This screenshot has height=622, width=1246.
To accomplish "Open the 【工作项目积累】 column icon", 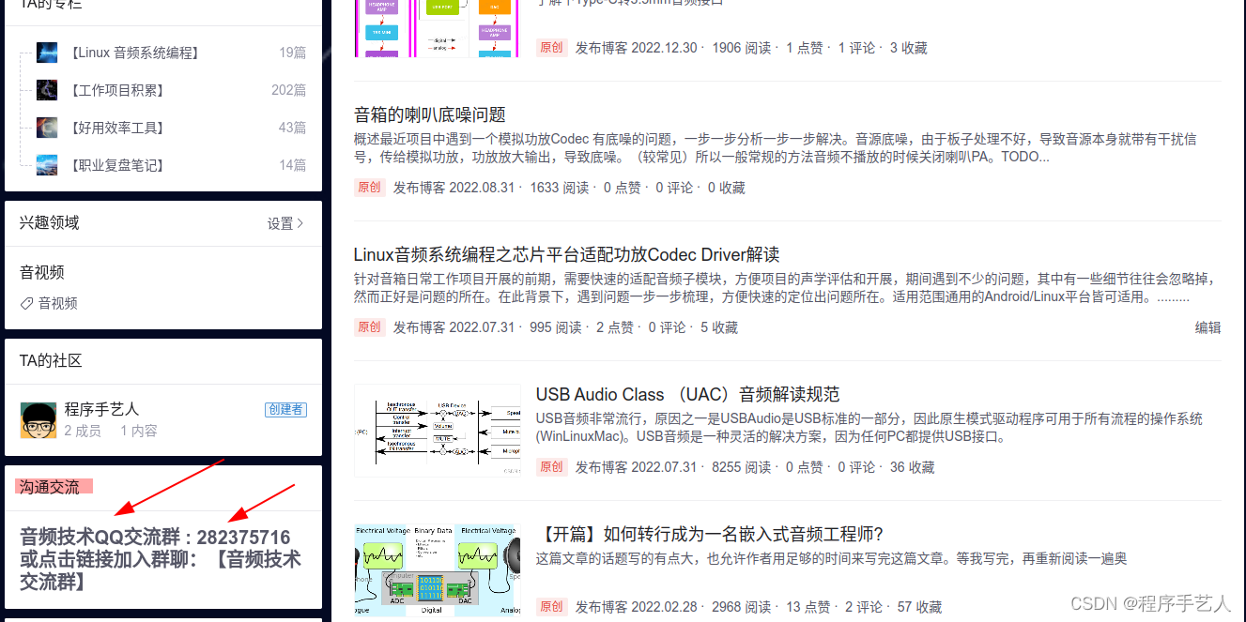I will [x=47, y=90].
